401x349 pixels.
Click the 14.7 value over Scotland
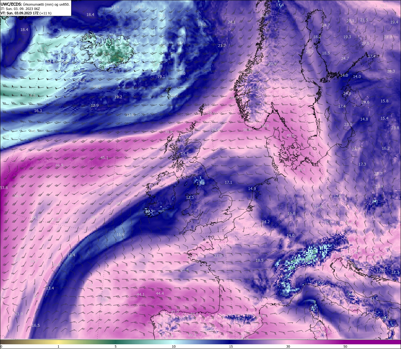pyautogui.click(x=185, y=154)
